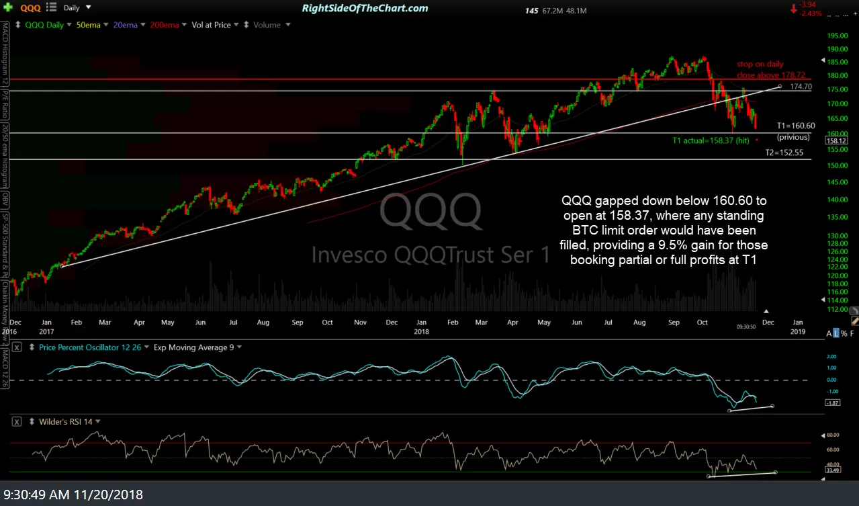Image resolution: width=859 pixels, height=506 pixels.
Task: Click the Jan 2019 date axis label
Action: tap(797, 327)
